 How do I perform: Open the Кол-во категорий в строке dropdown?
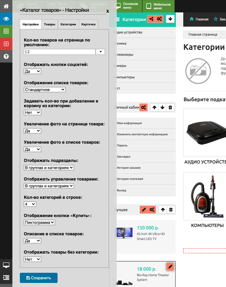click(x=30, y=204)
